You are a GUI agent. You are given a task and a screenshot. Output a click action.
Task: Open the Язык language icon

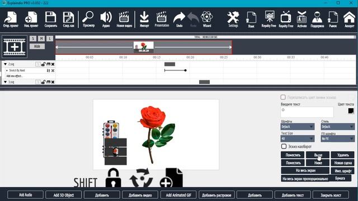coord(251,19)
